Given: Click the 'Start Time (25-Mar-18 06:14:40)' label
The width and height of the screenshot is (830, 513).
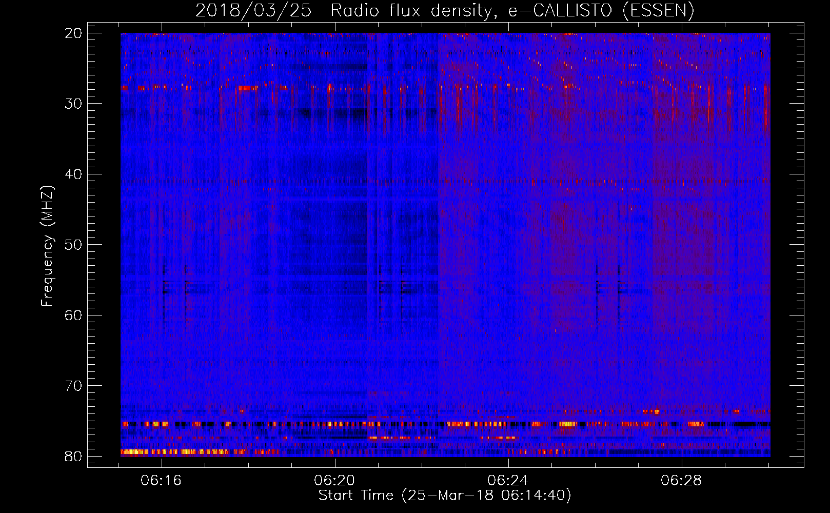Looking at the screenshot, I should coord(445,496).
